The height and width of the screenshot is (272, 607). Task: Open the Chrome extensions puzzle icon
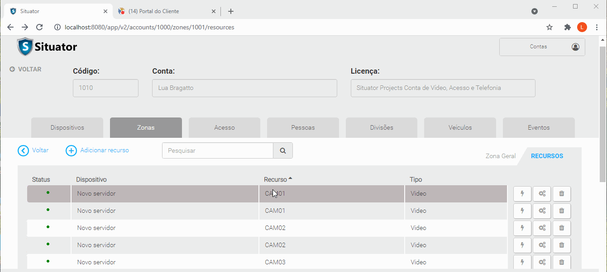pyautogui.click(x=567, y=27)
